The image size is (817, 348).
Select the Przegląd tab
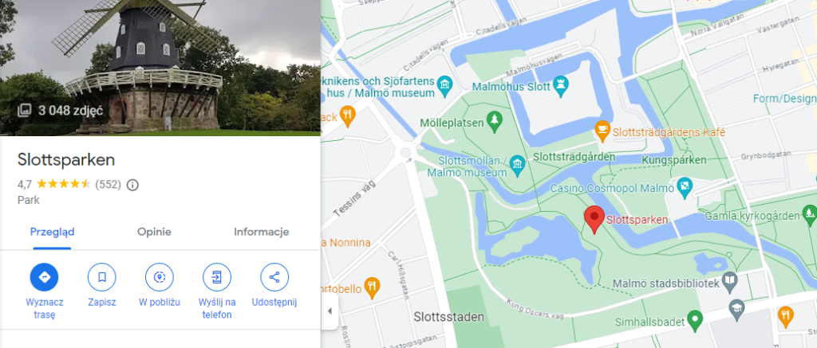pyautogui.click(x=52, y=232)
